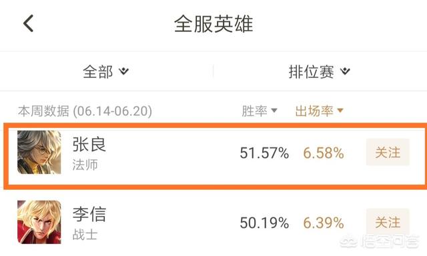
Task: Follow 张良 with the 关注 button
Action: pyautogui.click(x=388, y=152)
